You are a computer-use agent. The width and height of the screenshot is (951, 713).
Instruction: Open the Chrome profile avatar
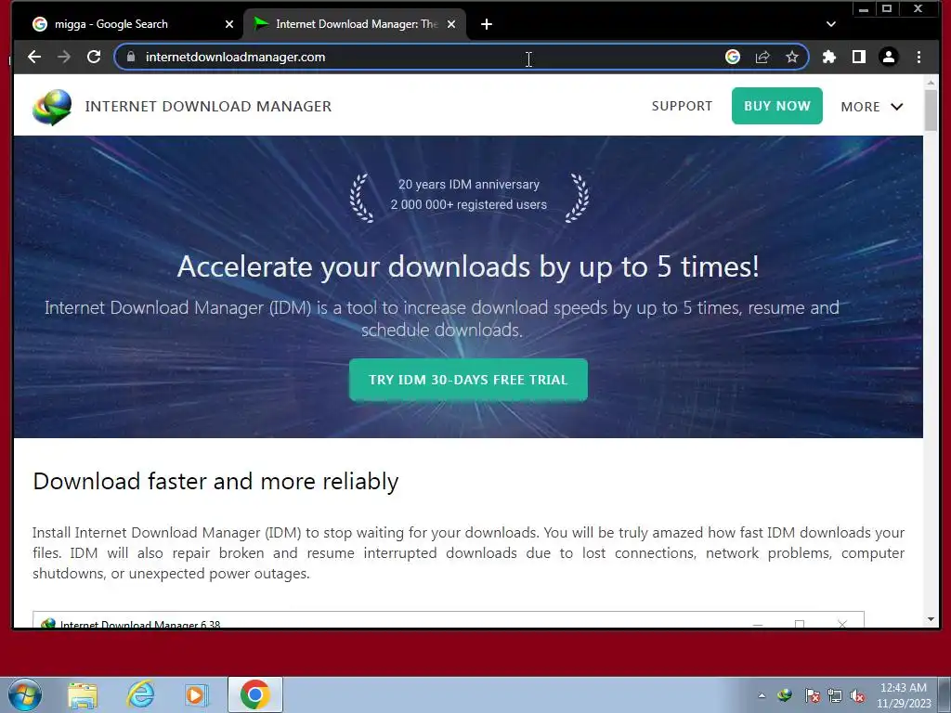(889, 57)
